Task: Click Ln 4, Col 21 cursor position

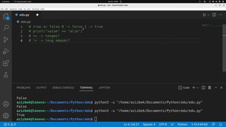Action: (x=131, y=124)
